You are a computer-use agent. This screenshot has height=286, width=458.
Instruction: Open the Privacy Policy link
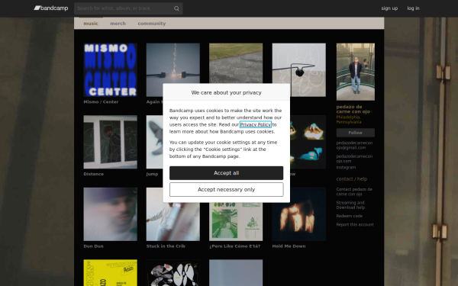click(x=255, y=124)
